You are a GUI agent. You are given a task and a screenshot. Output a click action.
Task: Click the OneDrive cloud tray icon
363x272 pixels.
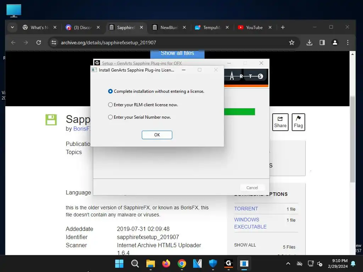tap(300, 263)
